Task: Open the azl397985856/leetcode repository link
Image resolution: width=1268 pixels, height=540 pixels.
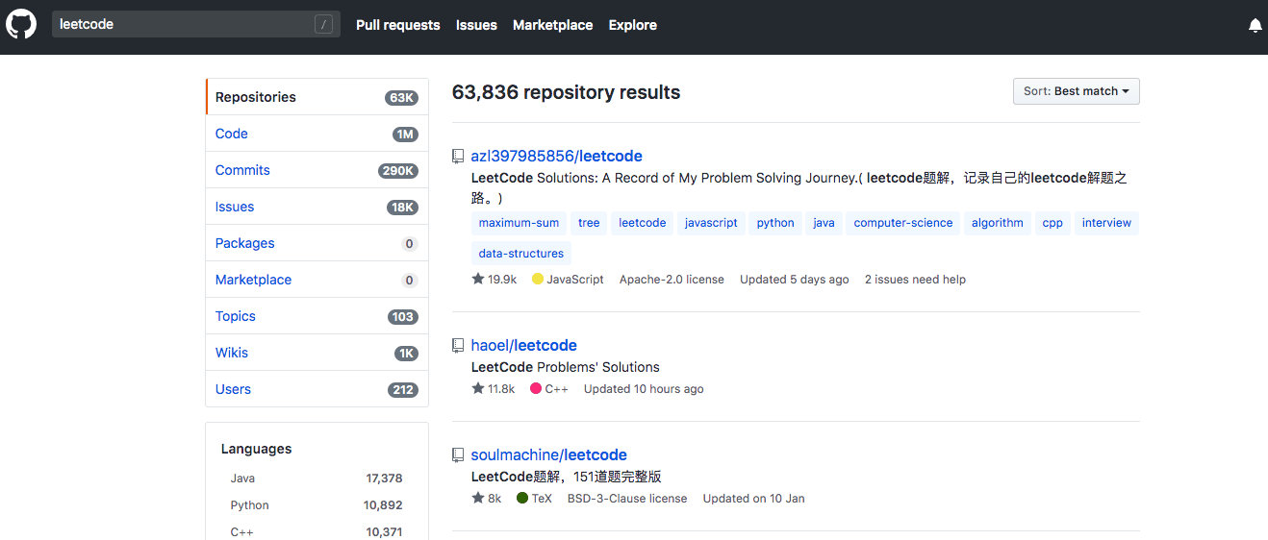Action: click(556, 156)
